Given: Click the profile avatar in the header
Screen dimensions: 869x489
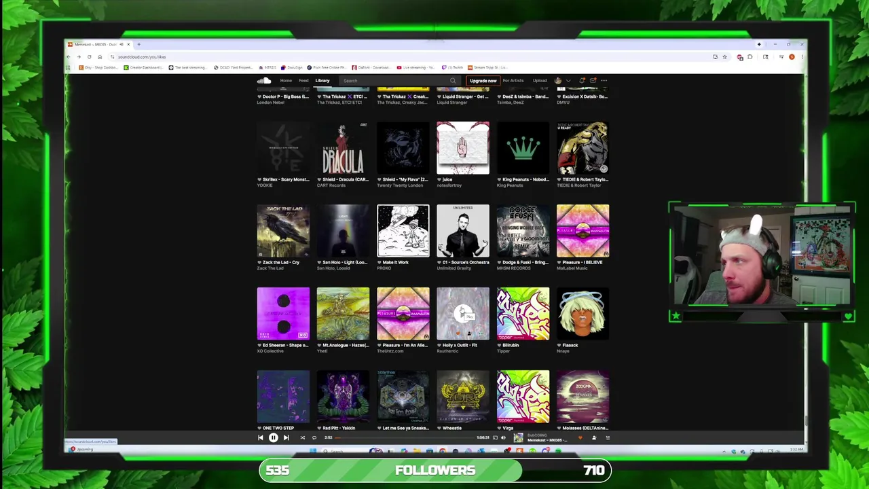Looking at the screenshot, I should (x=559, y=81).
